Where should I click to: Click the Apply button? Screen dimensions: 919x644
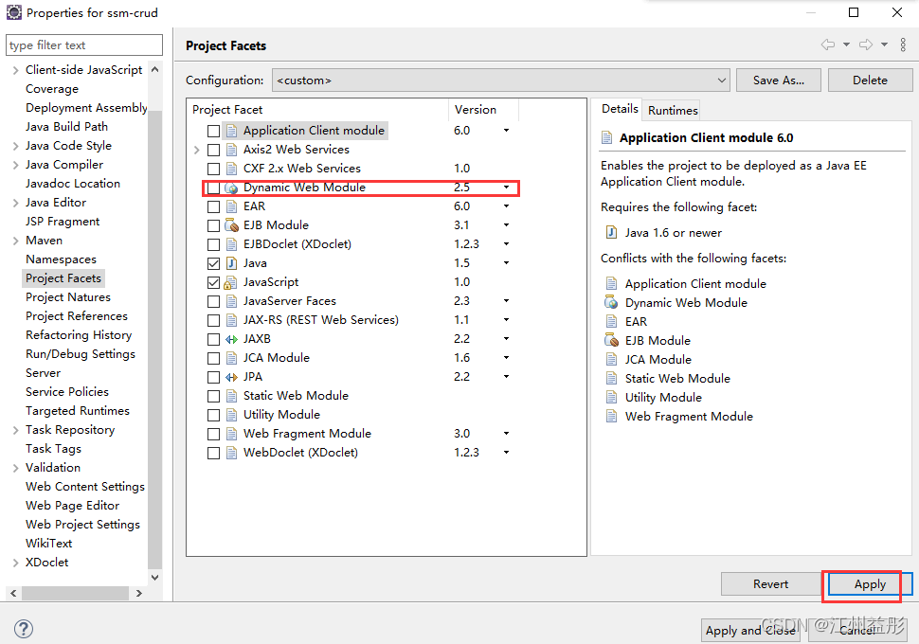(x=870, y=584)
